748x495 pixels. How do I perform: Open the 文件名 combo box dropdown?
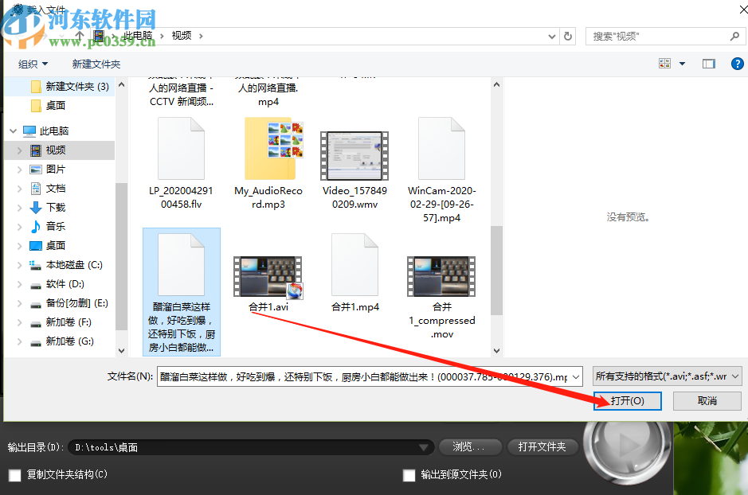[576, 377]
